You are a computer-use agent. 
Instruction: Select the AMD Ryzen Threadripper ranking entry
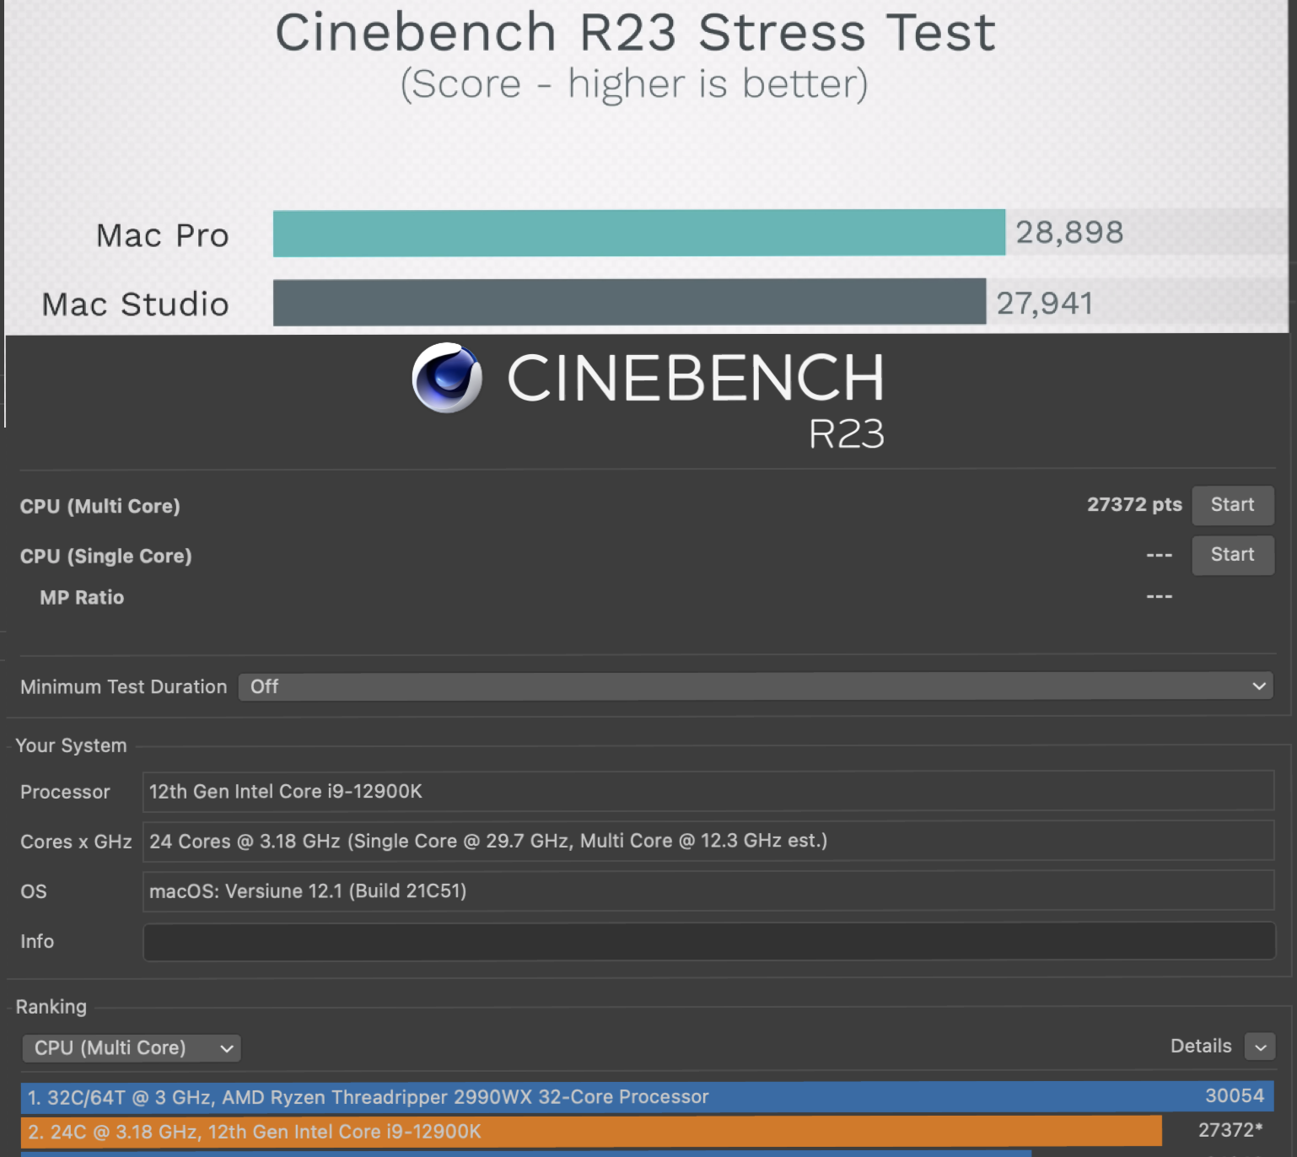pos(590,1096)
